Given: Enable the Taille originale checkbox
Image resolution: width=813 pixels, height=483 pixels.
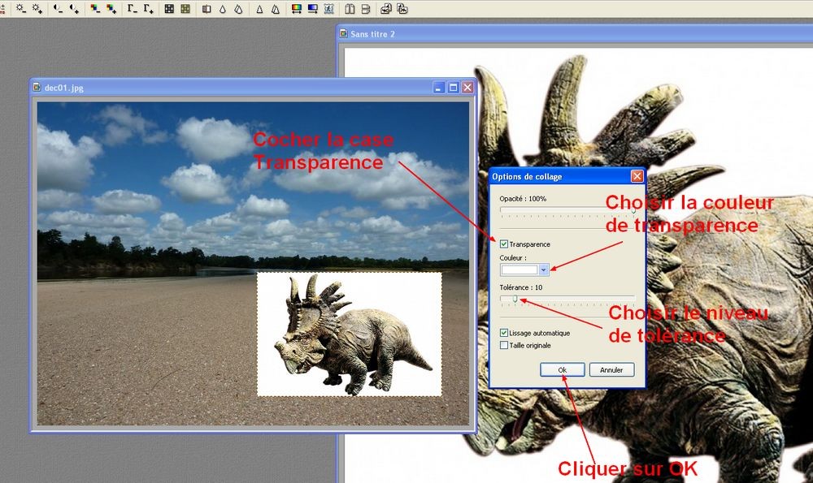Looking at the screenshot, I should point(504,345).
